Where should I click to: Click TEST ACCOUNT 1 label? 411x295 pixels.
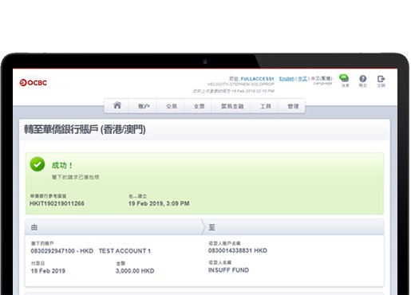pyautogui.click(x=124, y=251)
